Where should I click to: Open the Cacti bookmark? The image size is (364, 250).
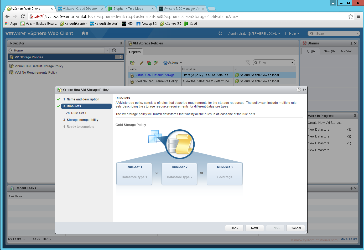tap(191, 24)
